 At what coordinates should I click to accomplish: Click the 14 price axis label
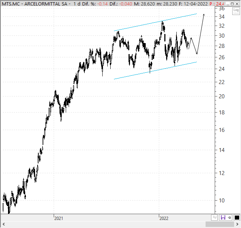[x=222, y=150]
